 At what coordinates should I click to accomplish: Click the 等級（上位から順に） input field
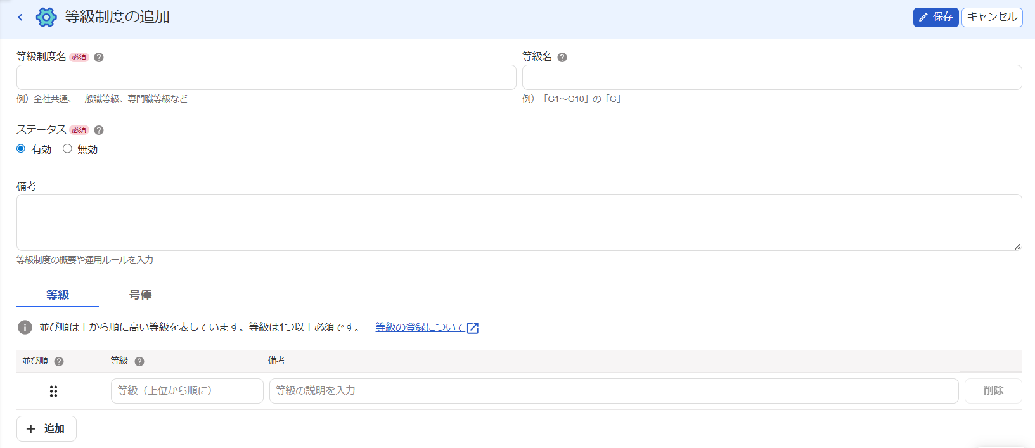[187, 391]
